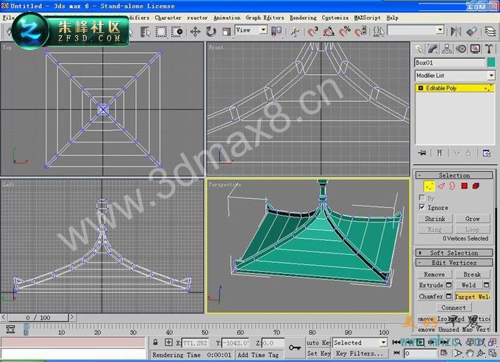Screen dimensions: 500x362
Task: Open the View reference coordinate dropdown
Action: tap(251, 30)
